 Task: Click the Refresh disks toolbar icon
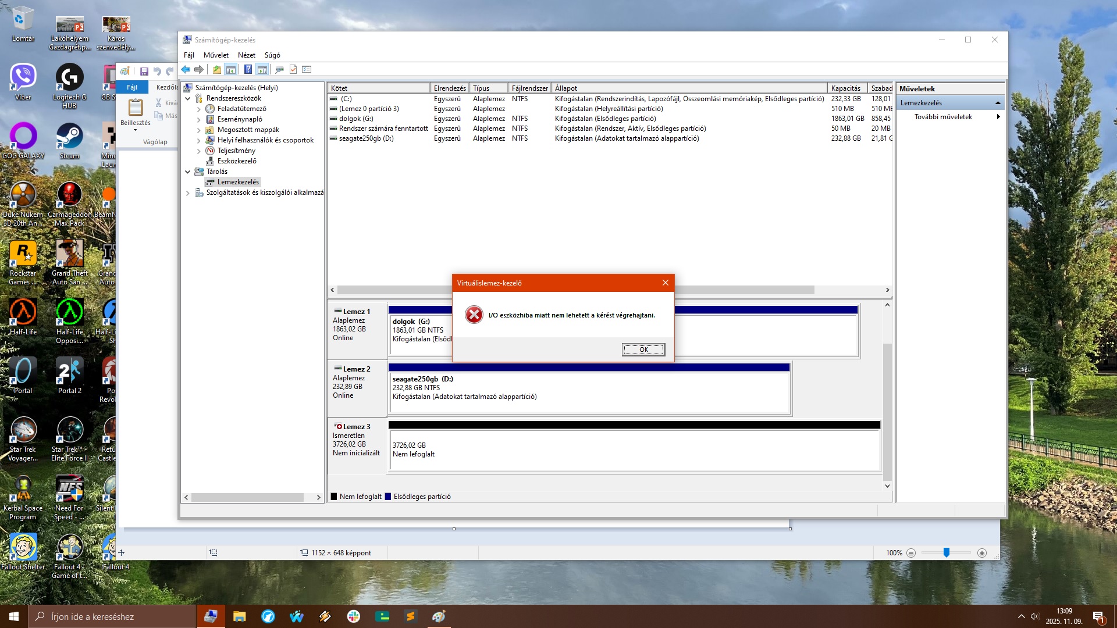coord(279,70)
